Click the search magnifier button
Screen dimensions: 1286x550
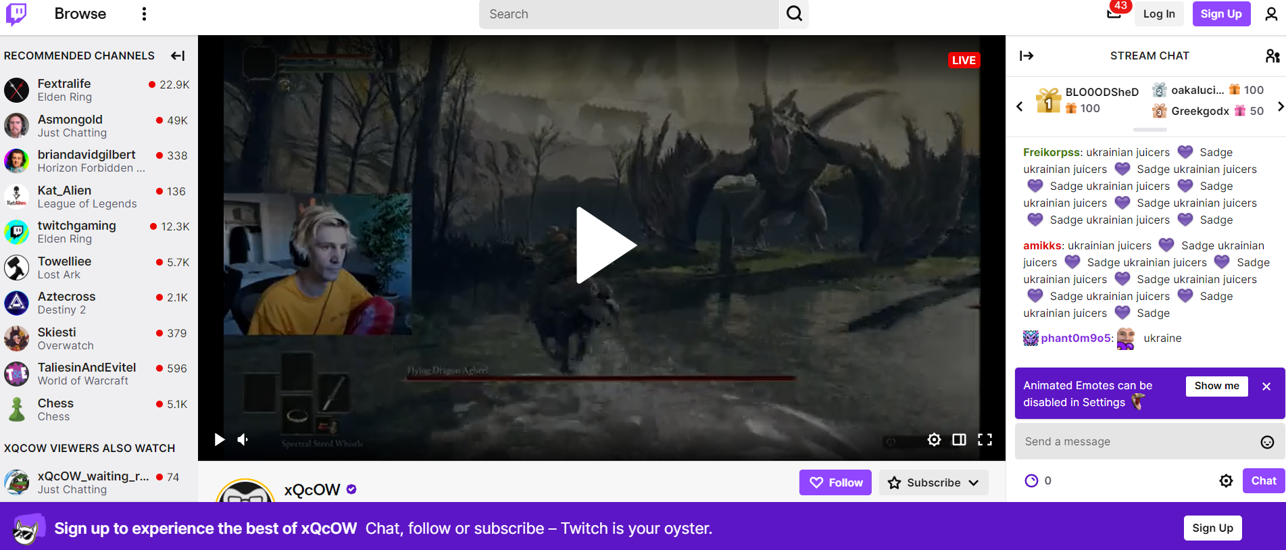(x=794, y=14)
